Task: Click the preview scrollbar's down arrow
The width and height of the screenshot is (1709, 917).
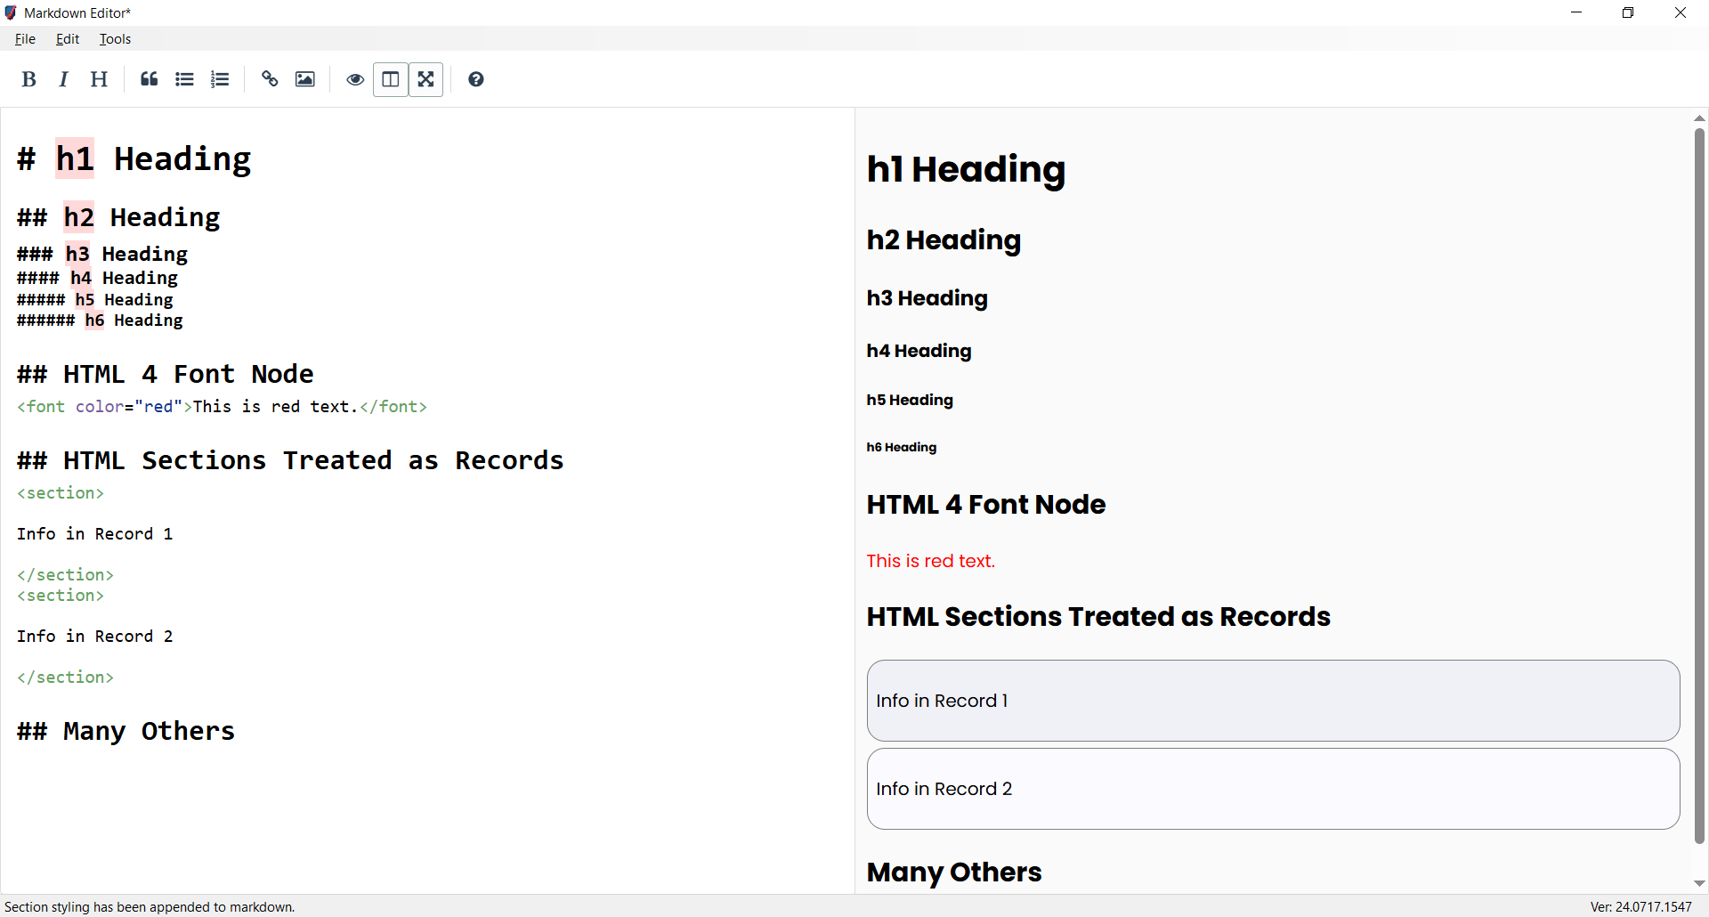Action: click(x=1699, y=883)
